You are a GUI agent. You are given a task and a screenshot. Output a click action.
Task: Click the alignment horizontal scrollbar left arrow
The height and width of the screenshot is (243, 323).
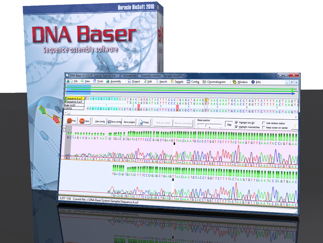(66, 113)
